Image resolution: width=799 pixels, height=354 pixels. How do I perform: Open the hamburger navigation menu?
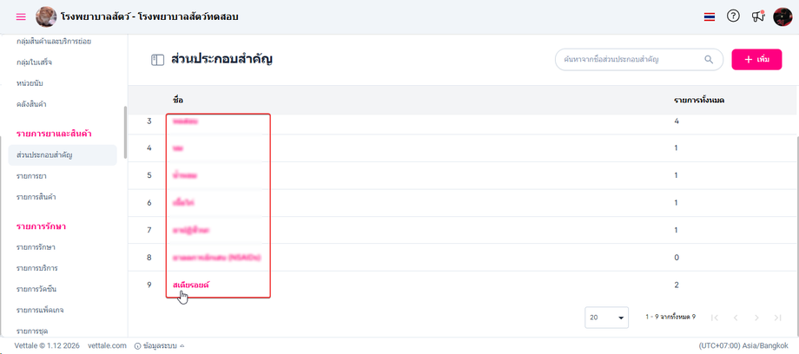21,16
